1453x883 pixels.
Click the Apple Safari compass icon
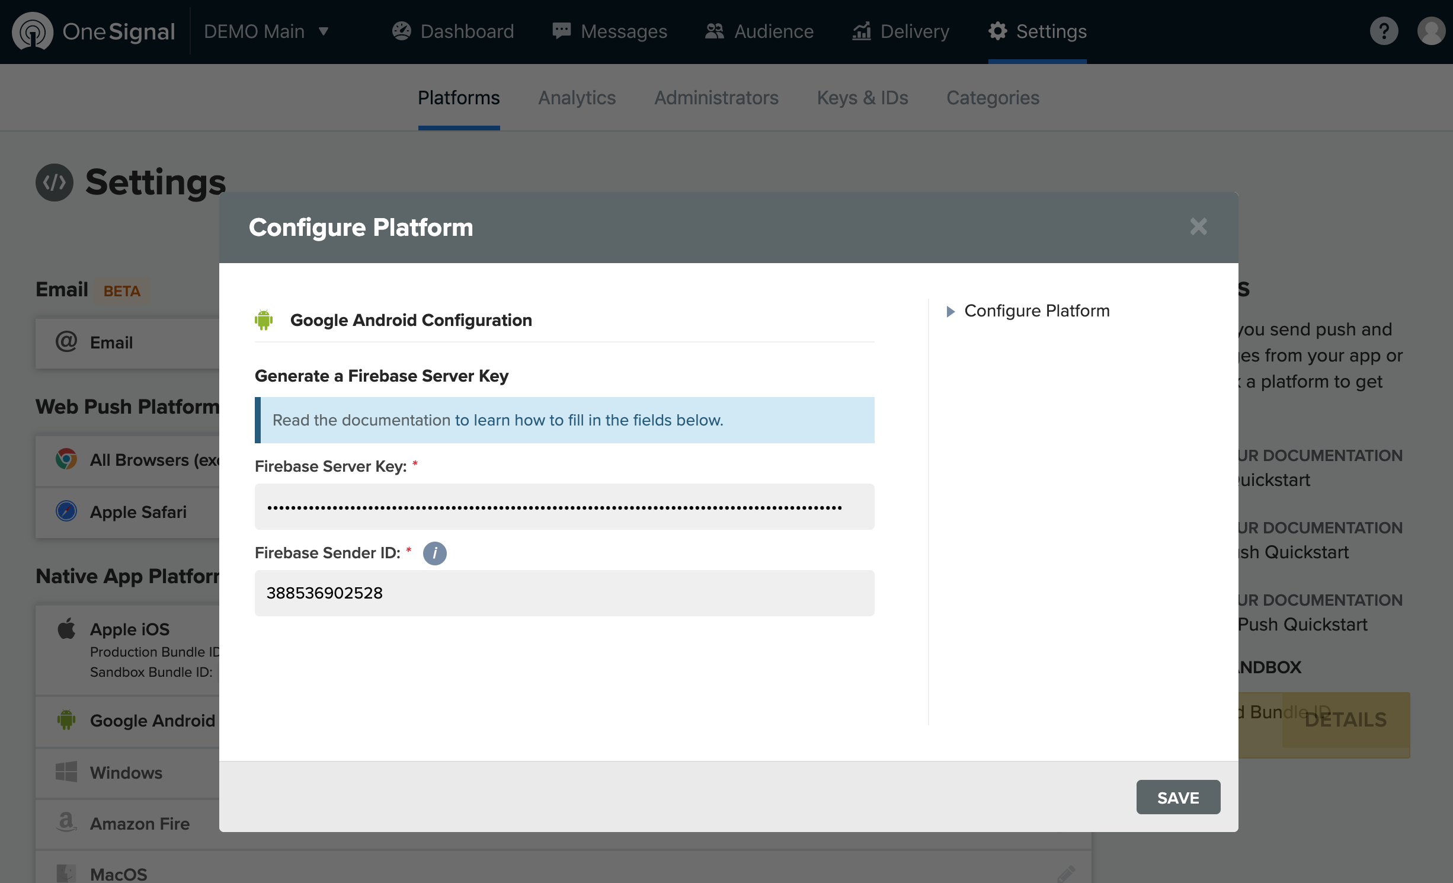(x=66, y=511)
